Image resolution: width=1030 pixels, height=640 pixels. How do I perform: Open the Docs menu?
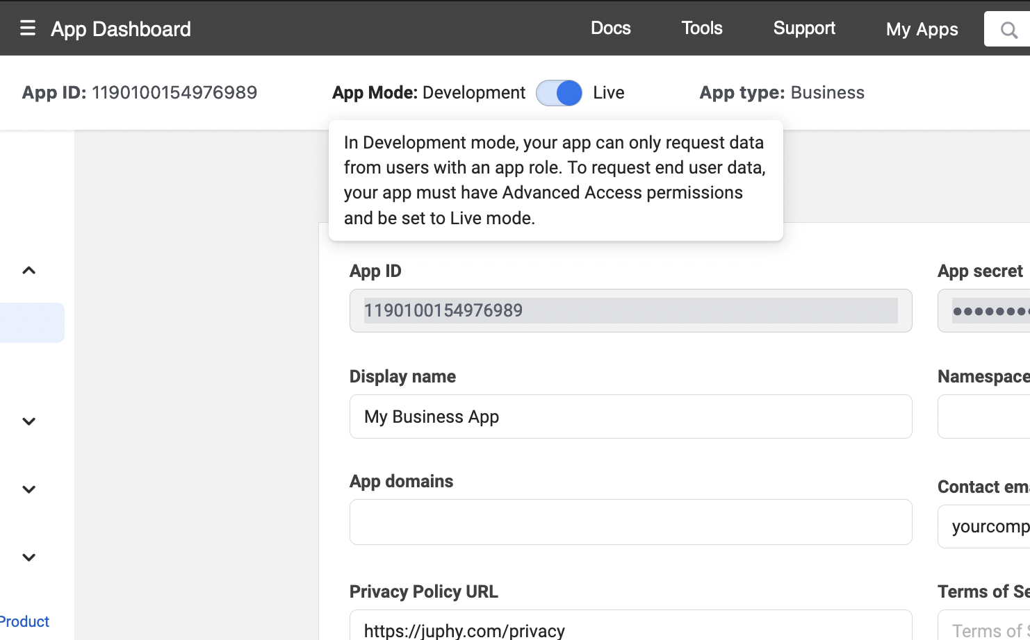[610, 28]
